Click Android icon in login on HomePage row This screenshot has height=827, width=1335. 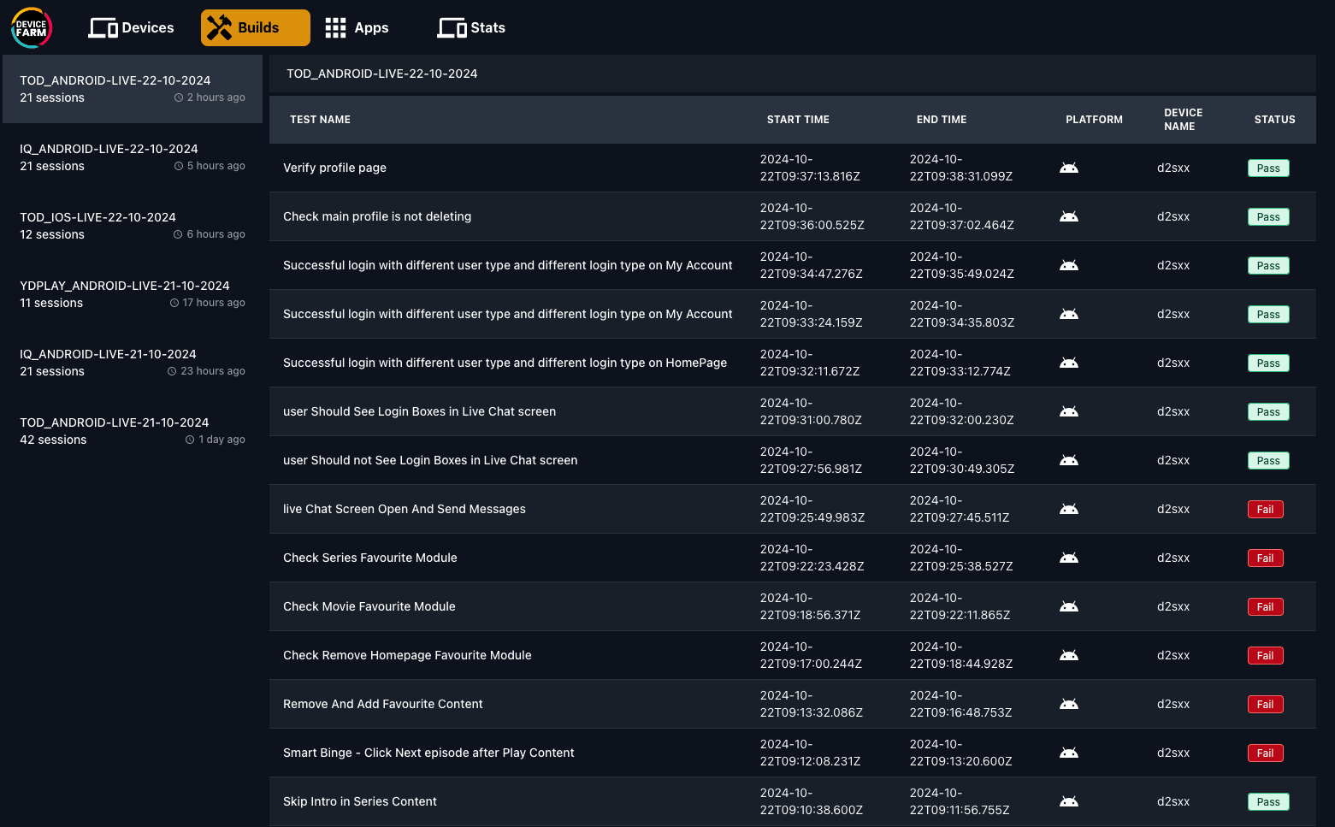pos(1069,363)
